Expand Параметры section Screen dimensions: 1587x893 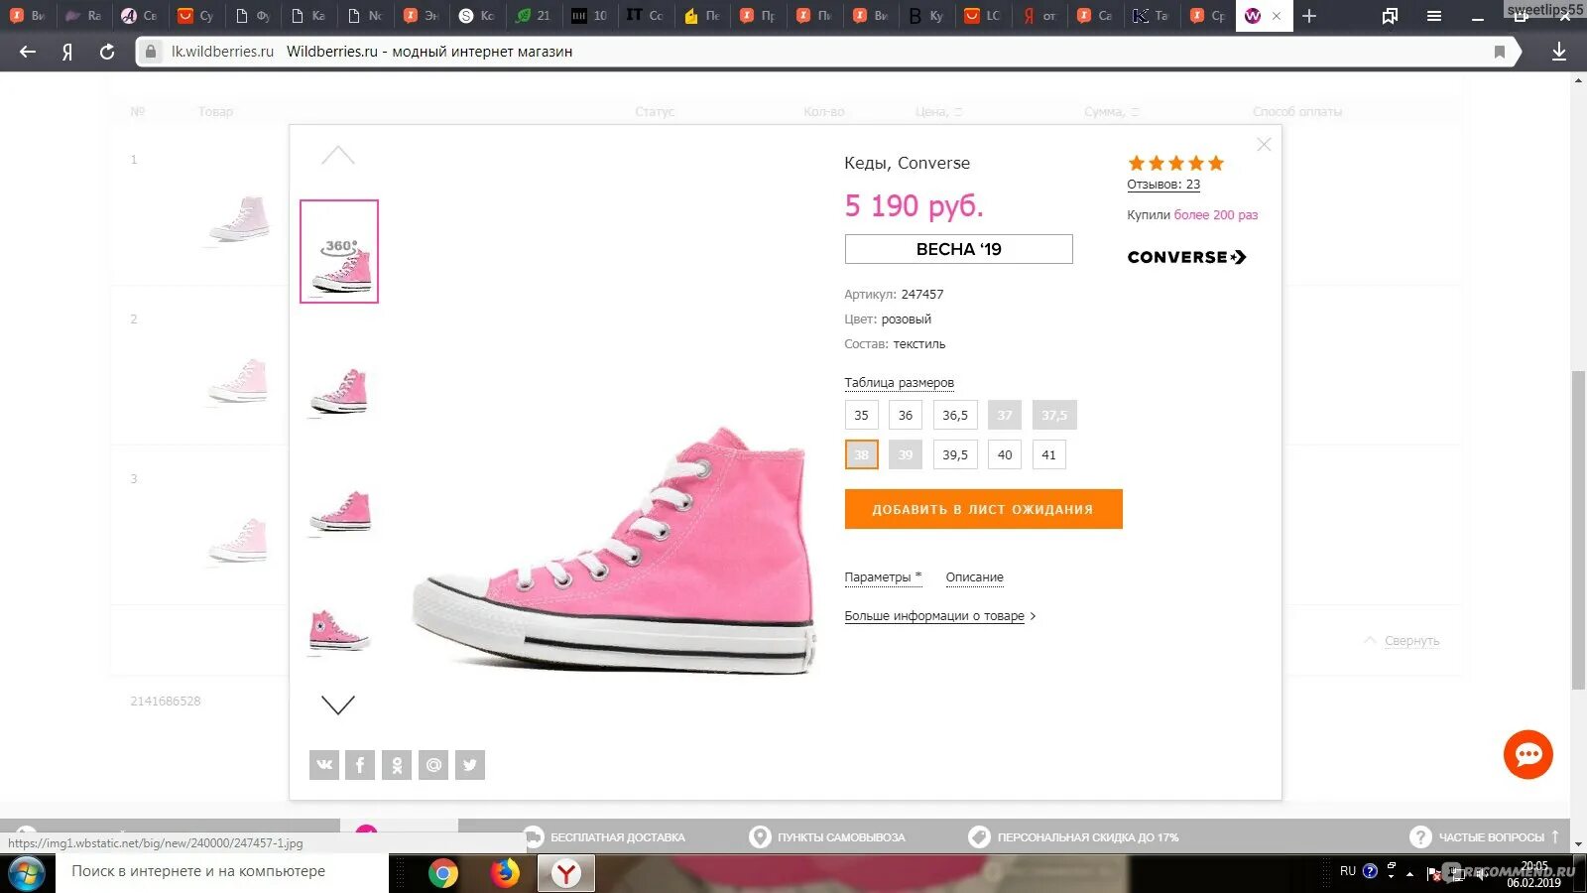[883, 577]
